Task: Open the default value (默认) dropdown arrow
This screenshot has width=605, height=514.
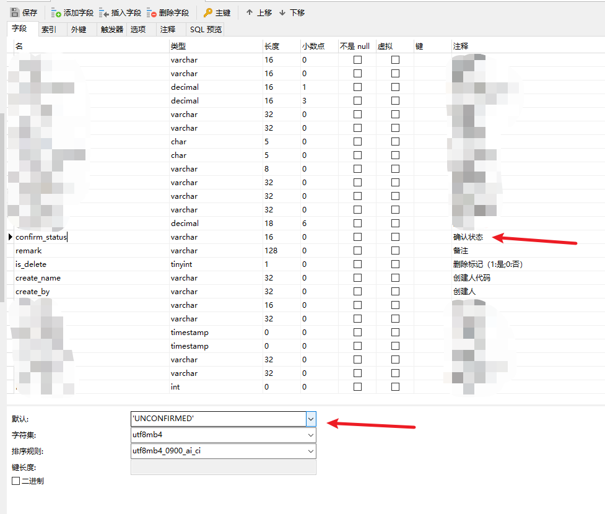Action: pyautogui.click(x=311, y=419)
